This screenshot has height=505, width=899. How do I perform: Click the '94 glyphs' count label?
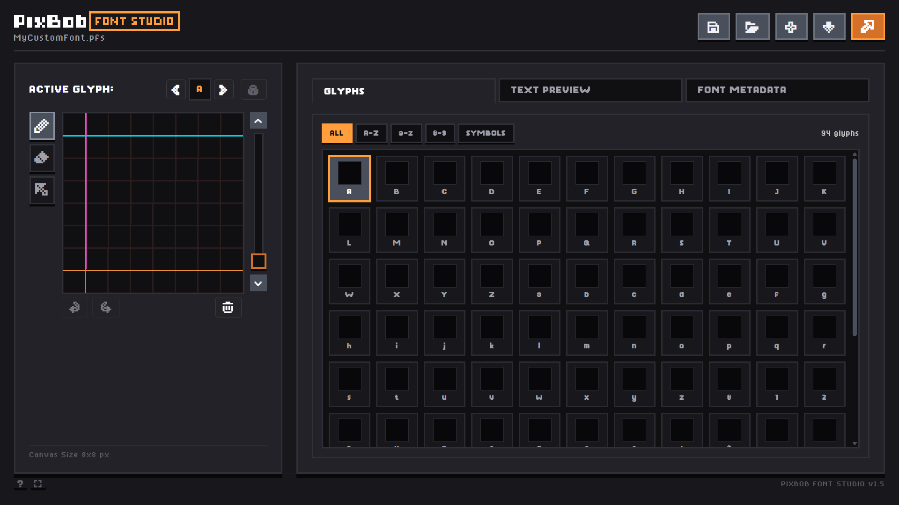840,133
